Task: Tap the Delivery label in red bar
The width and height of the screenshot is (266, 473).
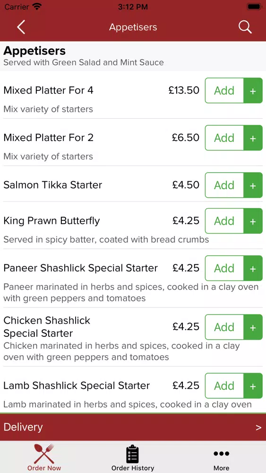Action: (23, 427)
